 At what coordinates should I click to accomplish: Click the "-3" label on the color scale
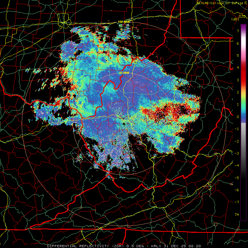click(x=237, y=153)
